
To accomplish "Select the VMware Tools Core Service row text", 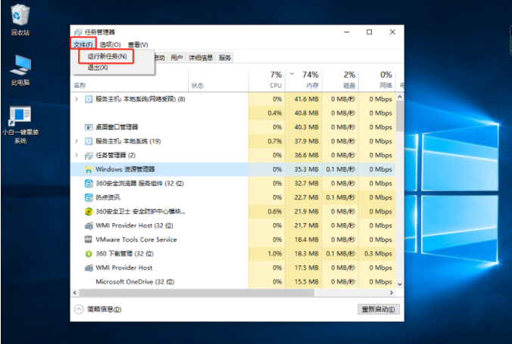I will 136,240.
